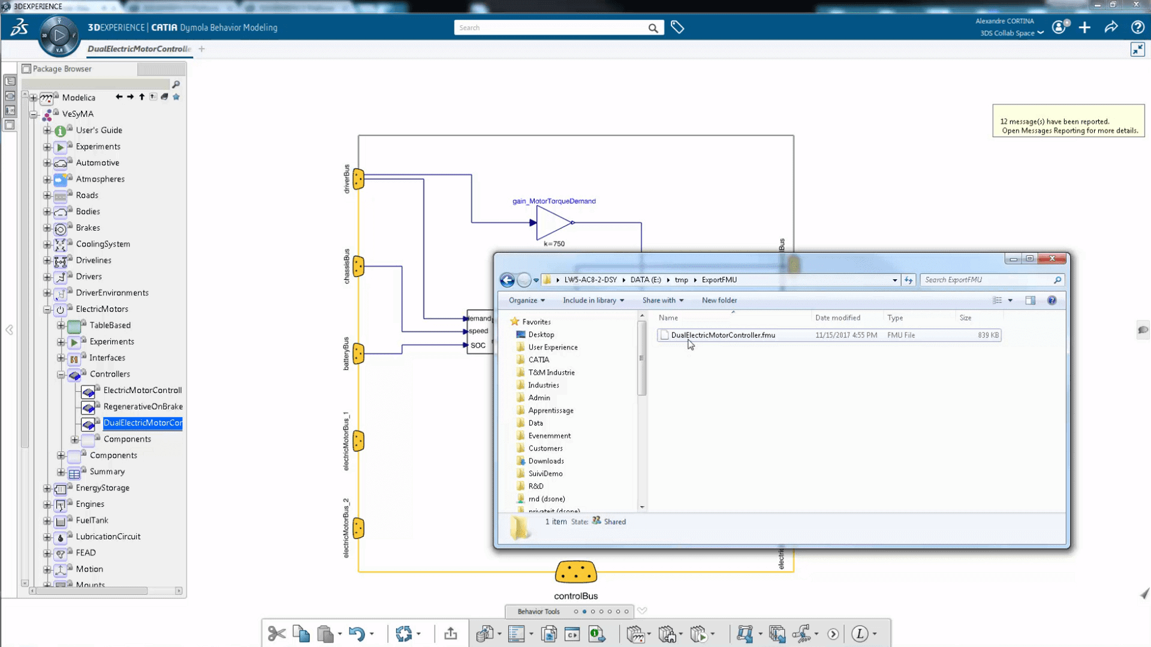The image size is (1151, 647).
Task: Select the fourth Behavior Tools page dot
Action: click(601, 612)
